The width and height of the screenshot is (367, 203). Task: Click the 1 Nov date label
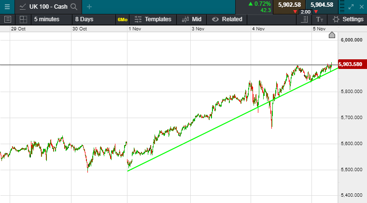click(x=135, y=29)
